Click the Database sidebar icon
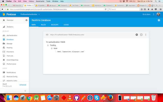The height and width of the screenshot is (102, 163). [4, 40]
